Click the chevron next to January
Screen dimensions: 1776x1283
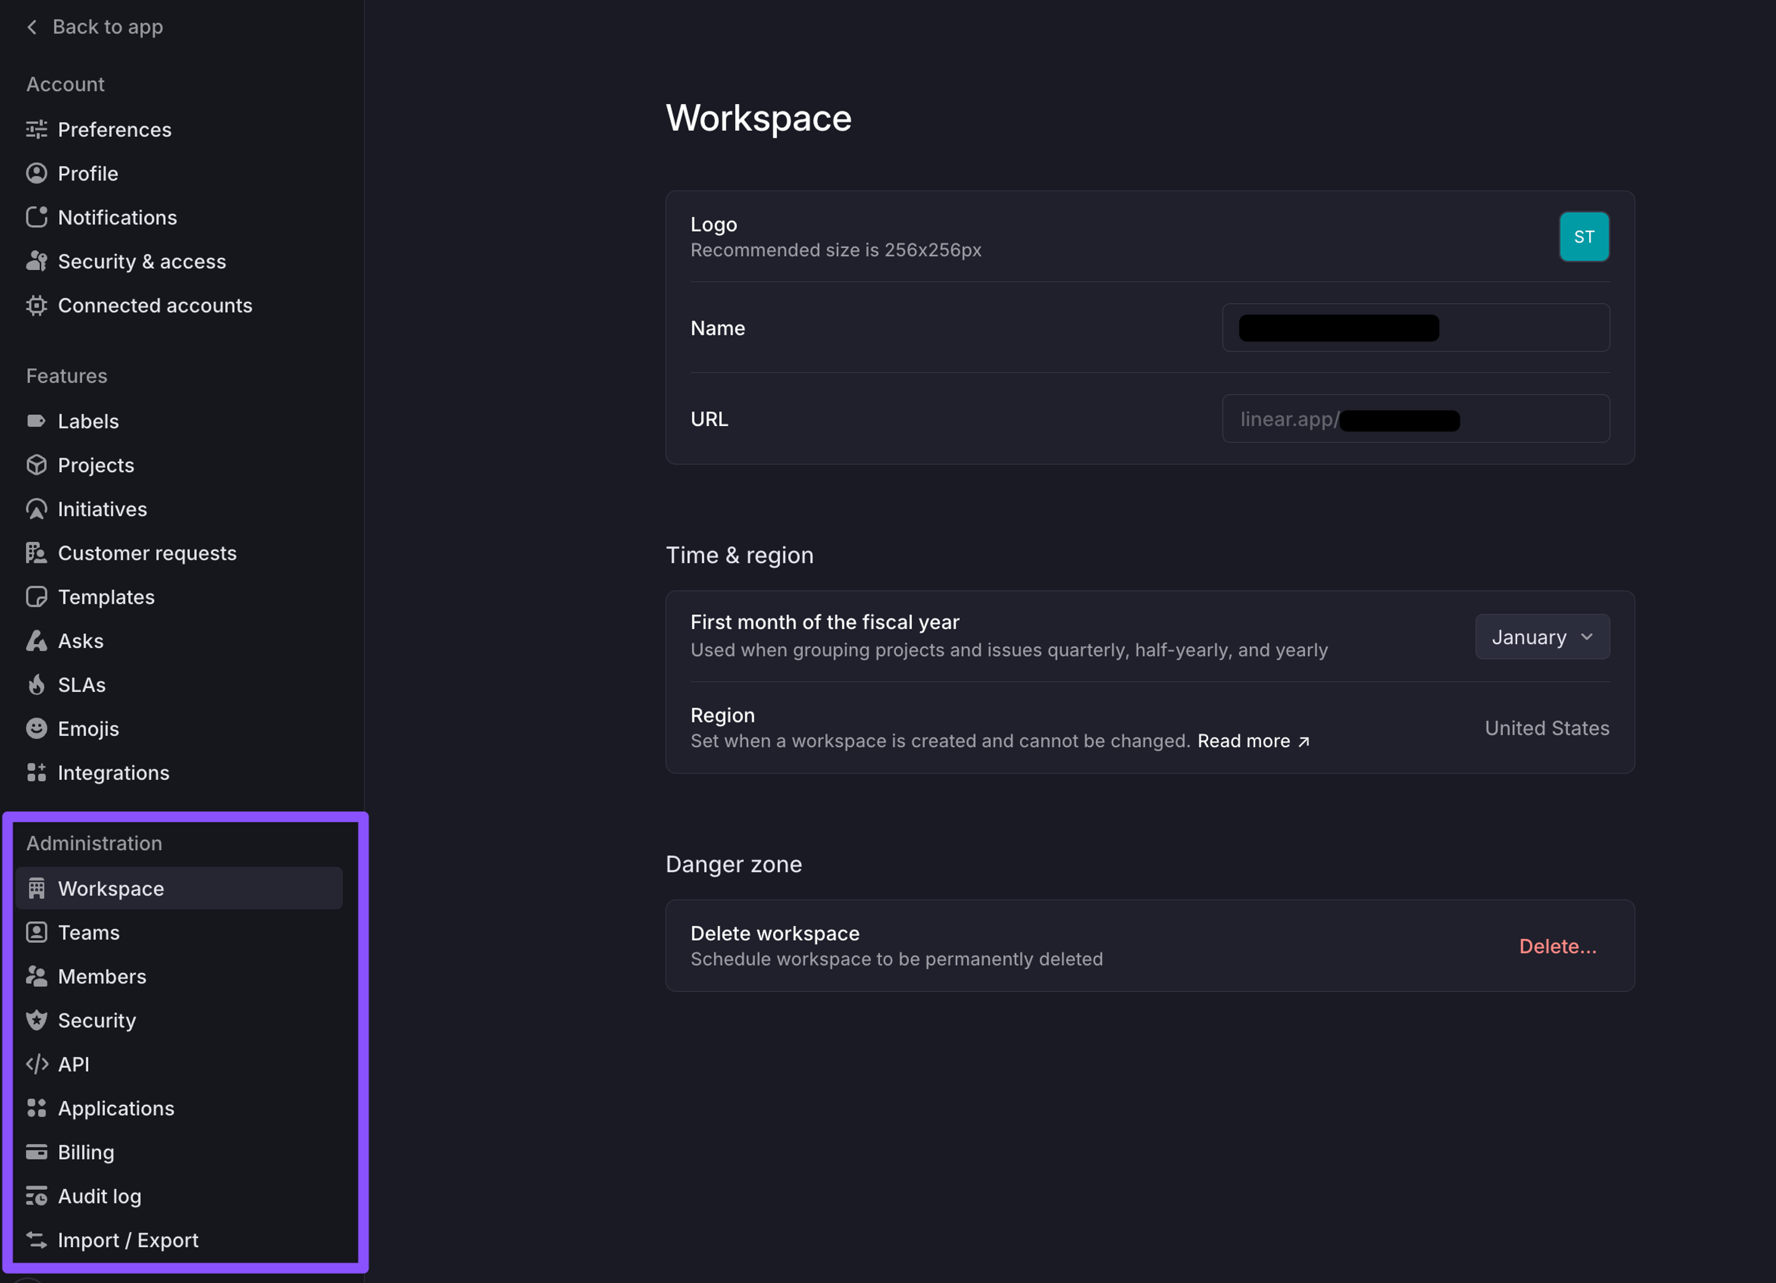[x=1587, y=636]
